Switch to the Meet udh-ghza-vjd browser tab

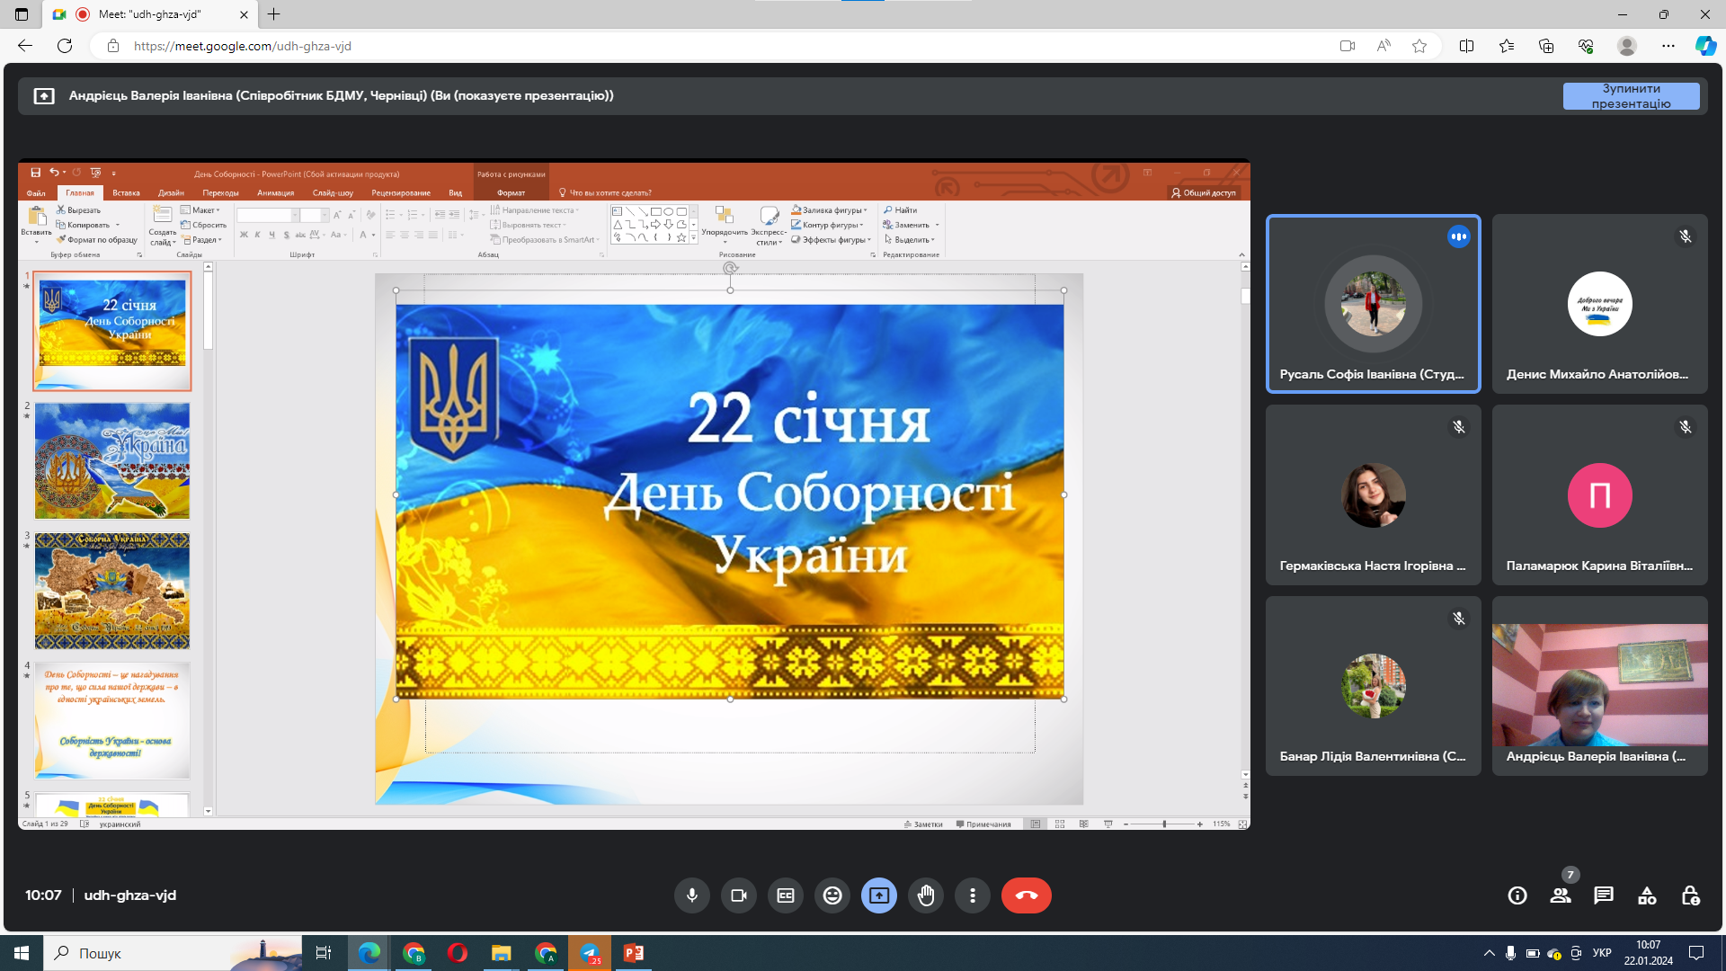149,14
